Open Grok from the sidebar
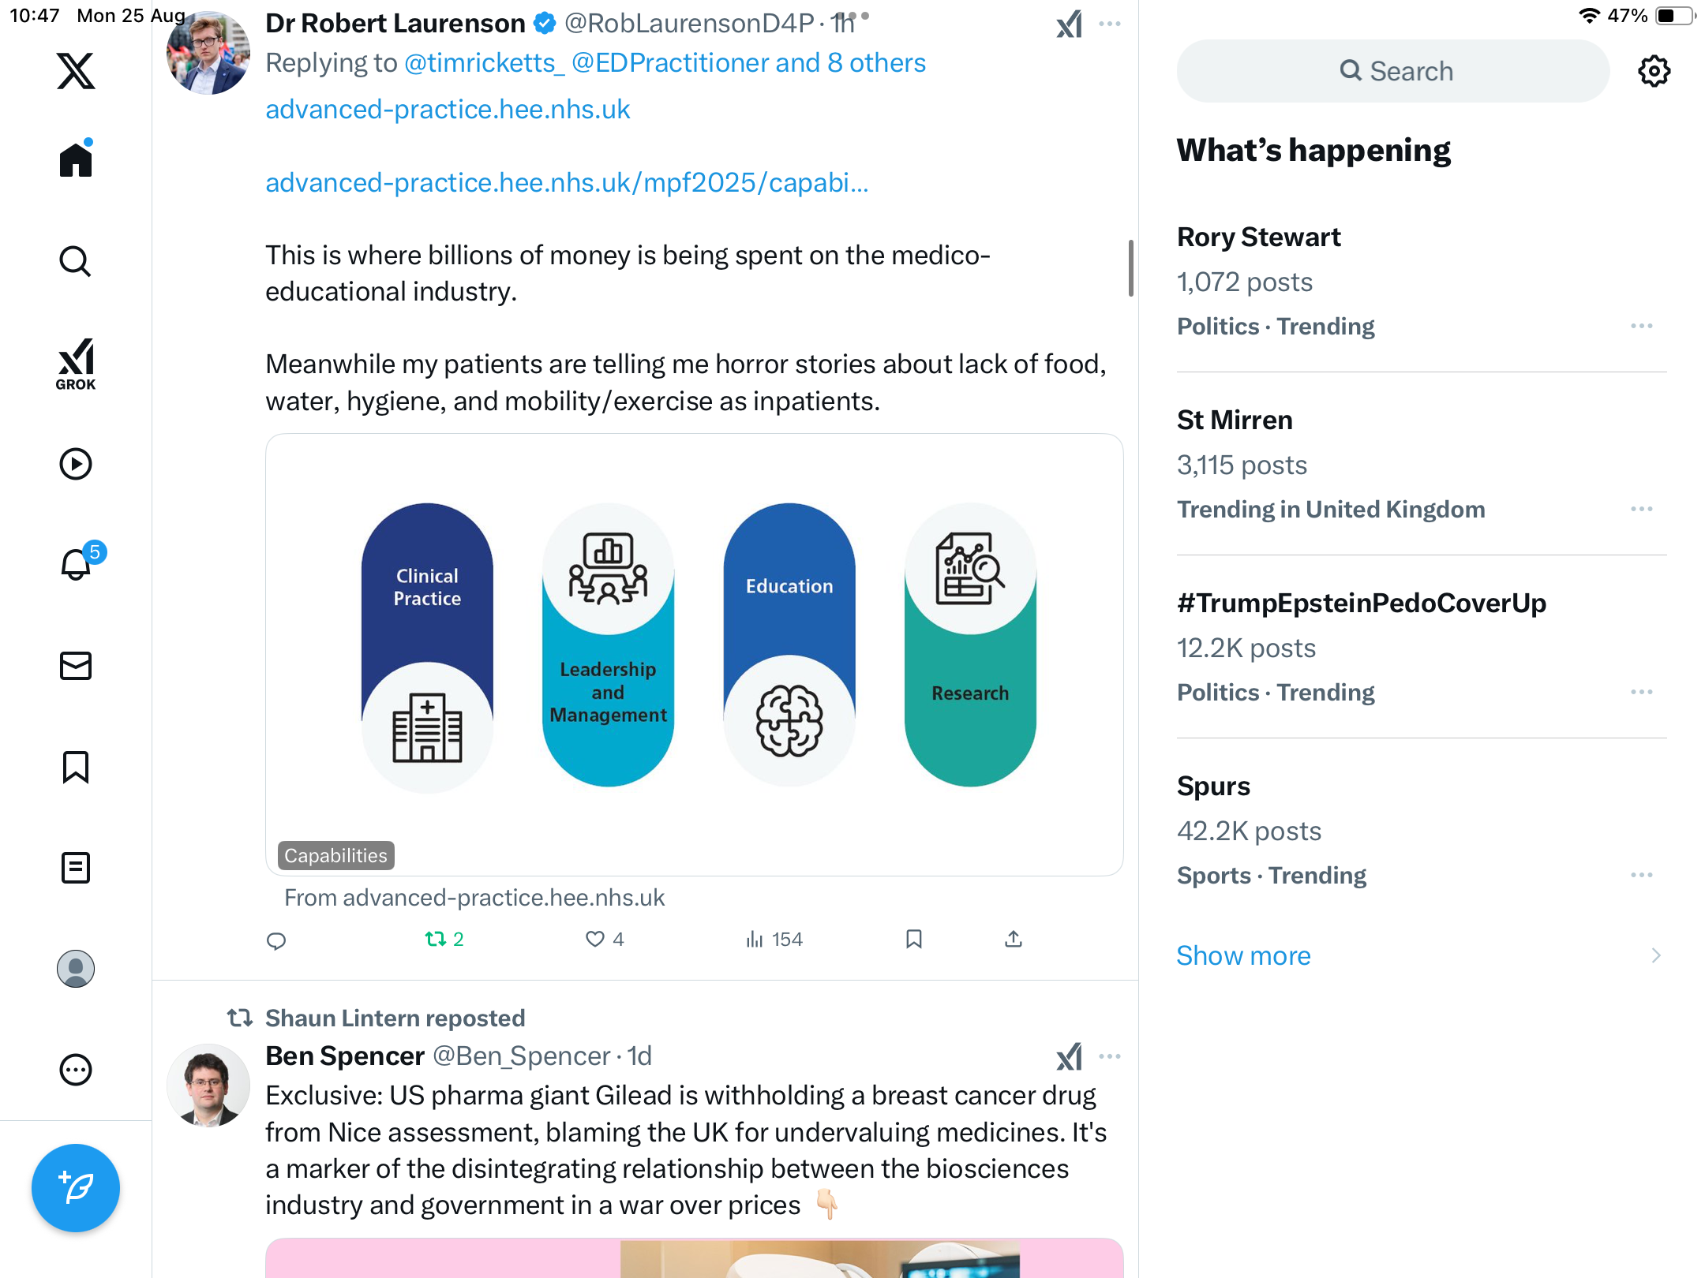 pos(76,364)
